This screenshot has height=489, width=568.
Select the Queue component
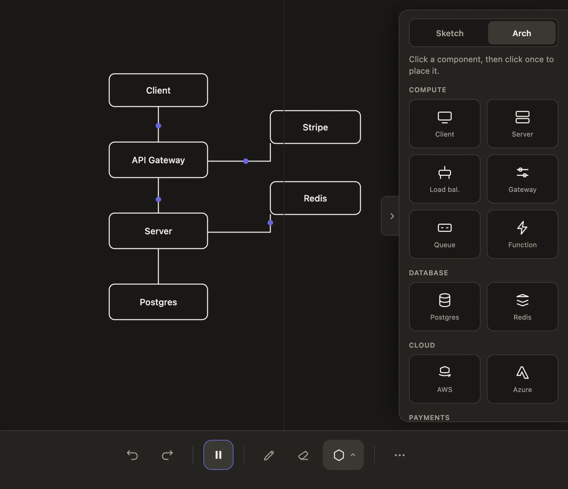(444, 234)
